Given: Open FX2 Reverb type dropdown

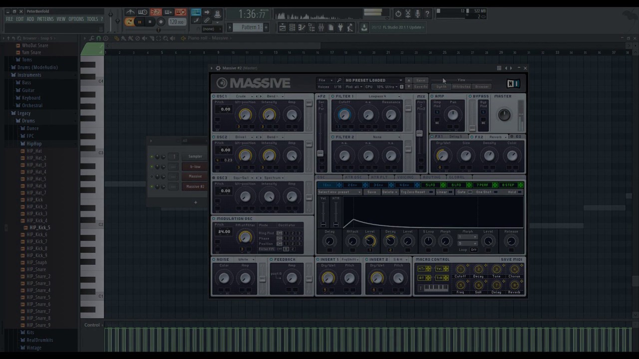Looking at the screenshot, I should tap(498, 137).
